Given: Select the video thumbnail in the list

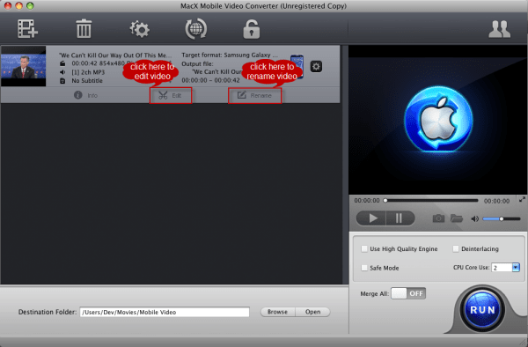Looking at the screenshot, I should coord(24,66).
